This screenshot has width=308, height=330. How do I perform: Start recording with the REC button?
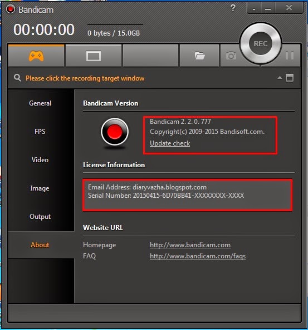point(261,43)
